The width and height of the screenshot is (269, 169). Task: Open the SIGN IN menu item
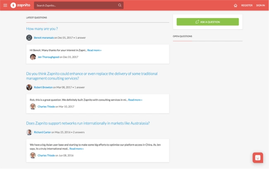(260, 5)
